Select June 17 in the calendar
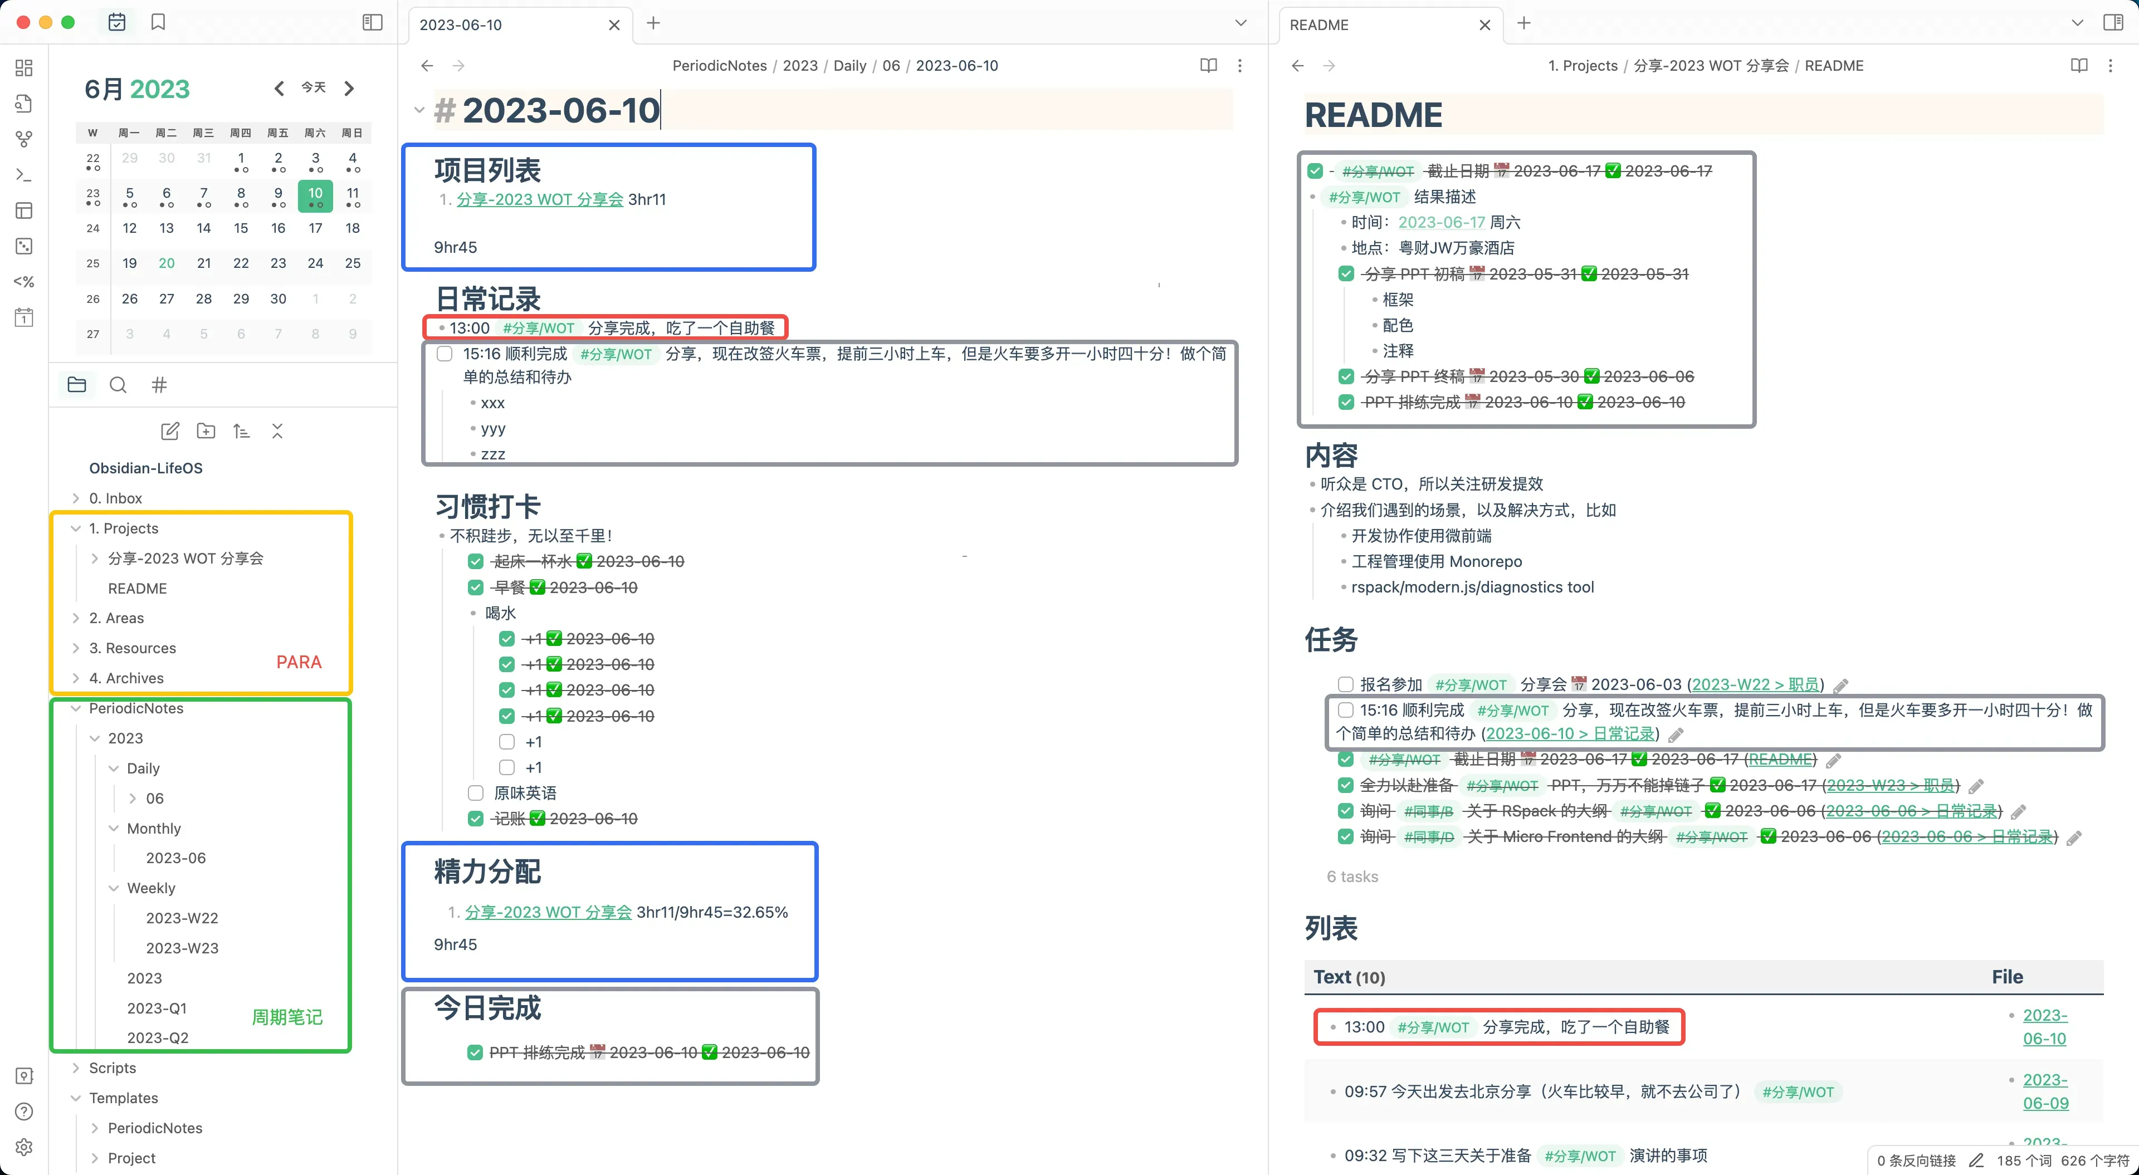The width and height of the screenshot is (2139, 1175). pos(315,228)
